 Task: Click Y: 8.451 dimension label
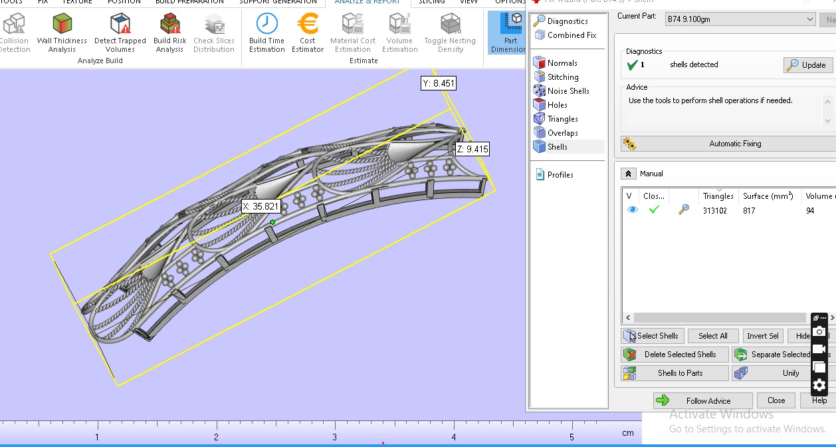click(x=439, y=83)
